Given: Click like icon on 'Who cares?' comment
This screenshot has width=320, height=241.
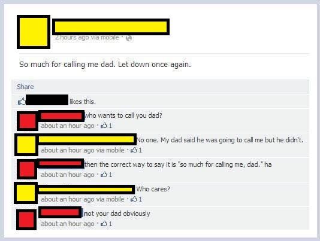Looking at the screenshot, I should (x=134, y=199).
